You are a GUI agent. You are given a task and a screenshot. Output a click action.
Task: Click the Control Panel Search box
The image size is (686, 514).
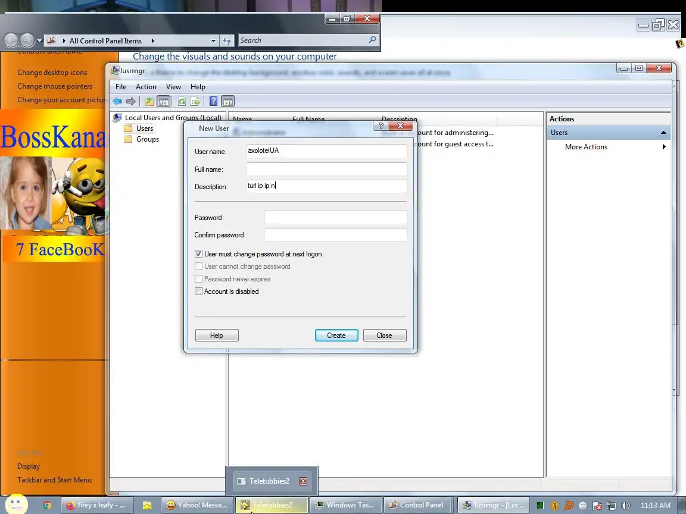(x=308, y=40)
